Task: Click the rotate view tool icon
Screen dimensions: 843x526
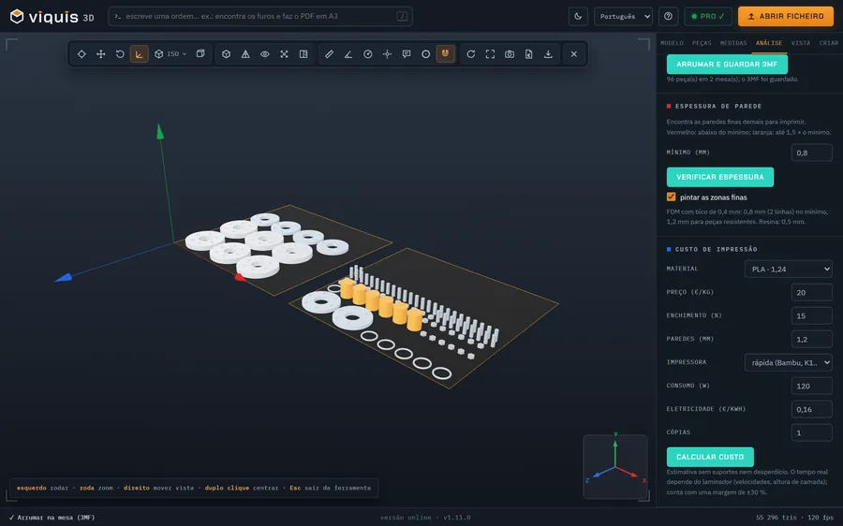Action: pos(120,53)
